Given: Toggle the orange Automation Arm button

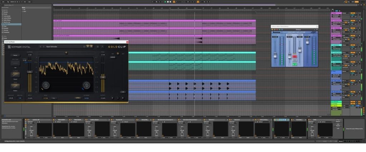Looking at the screenshot, I should 174,2.
